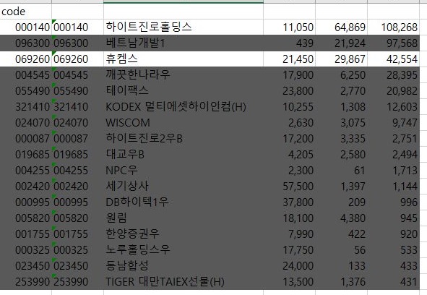Select the KODEX 멀티에셋하이인컴(H) cell

184,106
